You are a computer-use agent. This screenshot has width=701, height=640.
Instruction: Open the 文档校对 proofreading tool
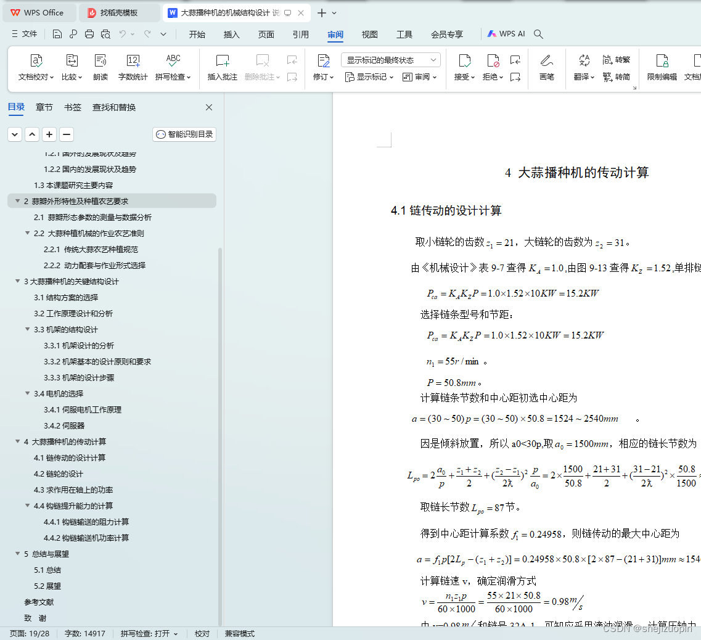tap(36, 68)
